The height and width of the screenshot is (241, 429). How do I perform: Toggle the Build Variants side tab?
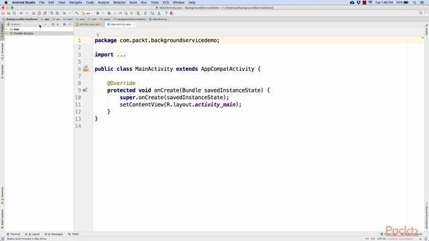click(2, 219)
